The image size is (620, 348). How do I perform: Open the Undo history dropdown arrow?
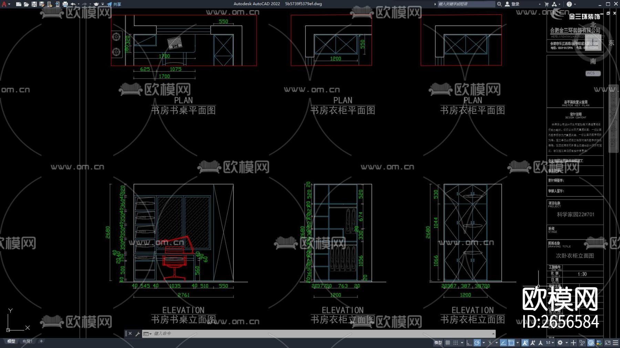pyautogui.click(x=79, y=4)
